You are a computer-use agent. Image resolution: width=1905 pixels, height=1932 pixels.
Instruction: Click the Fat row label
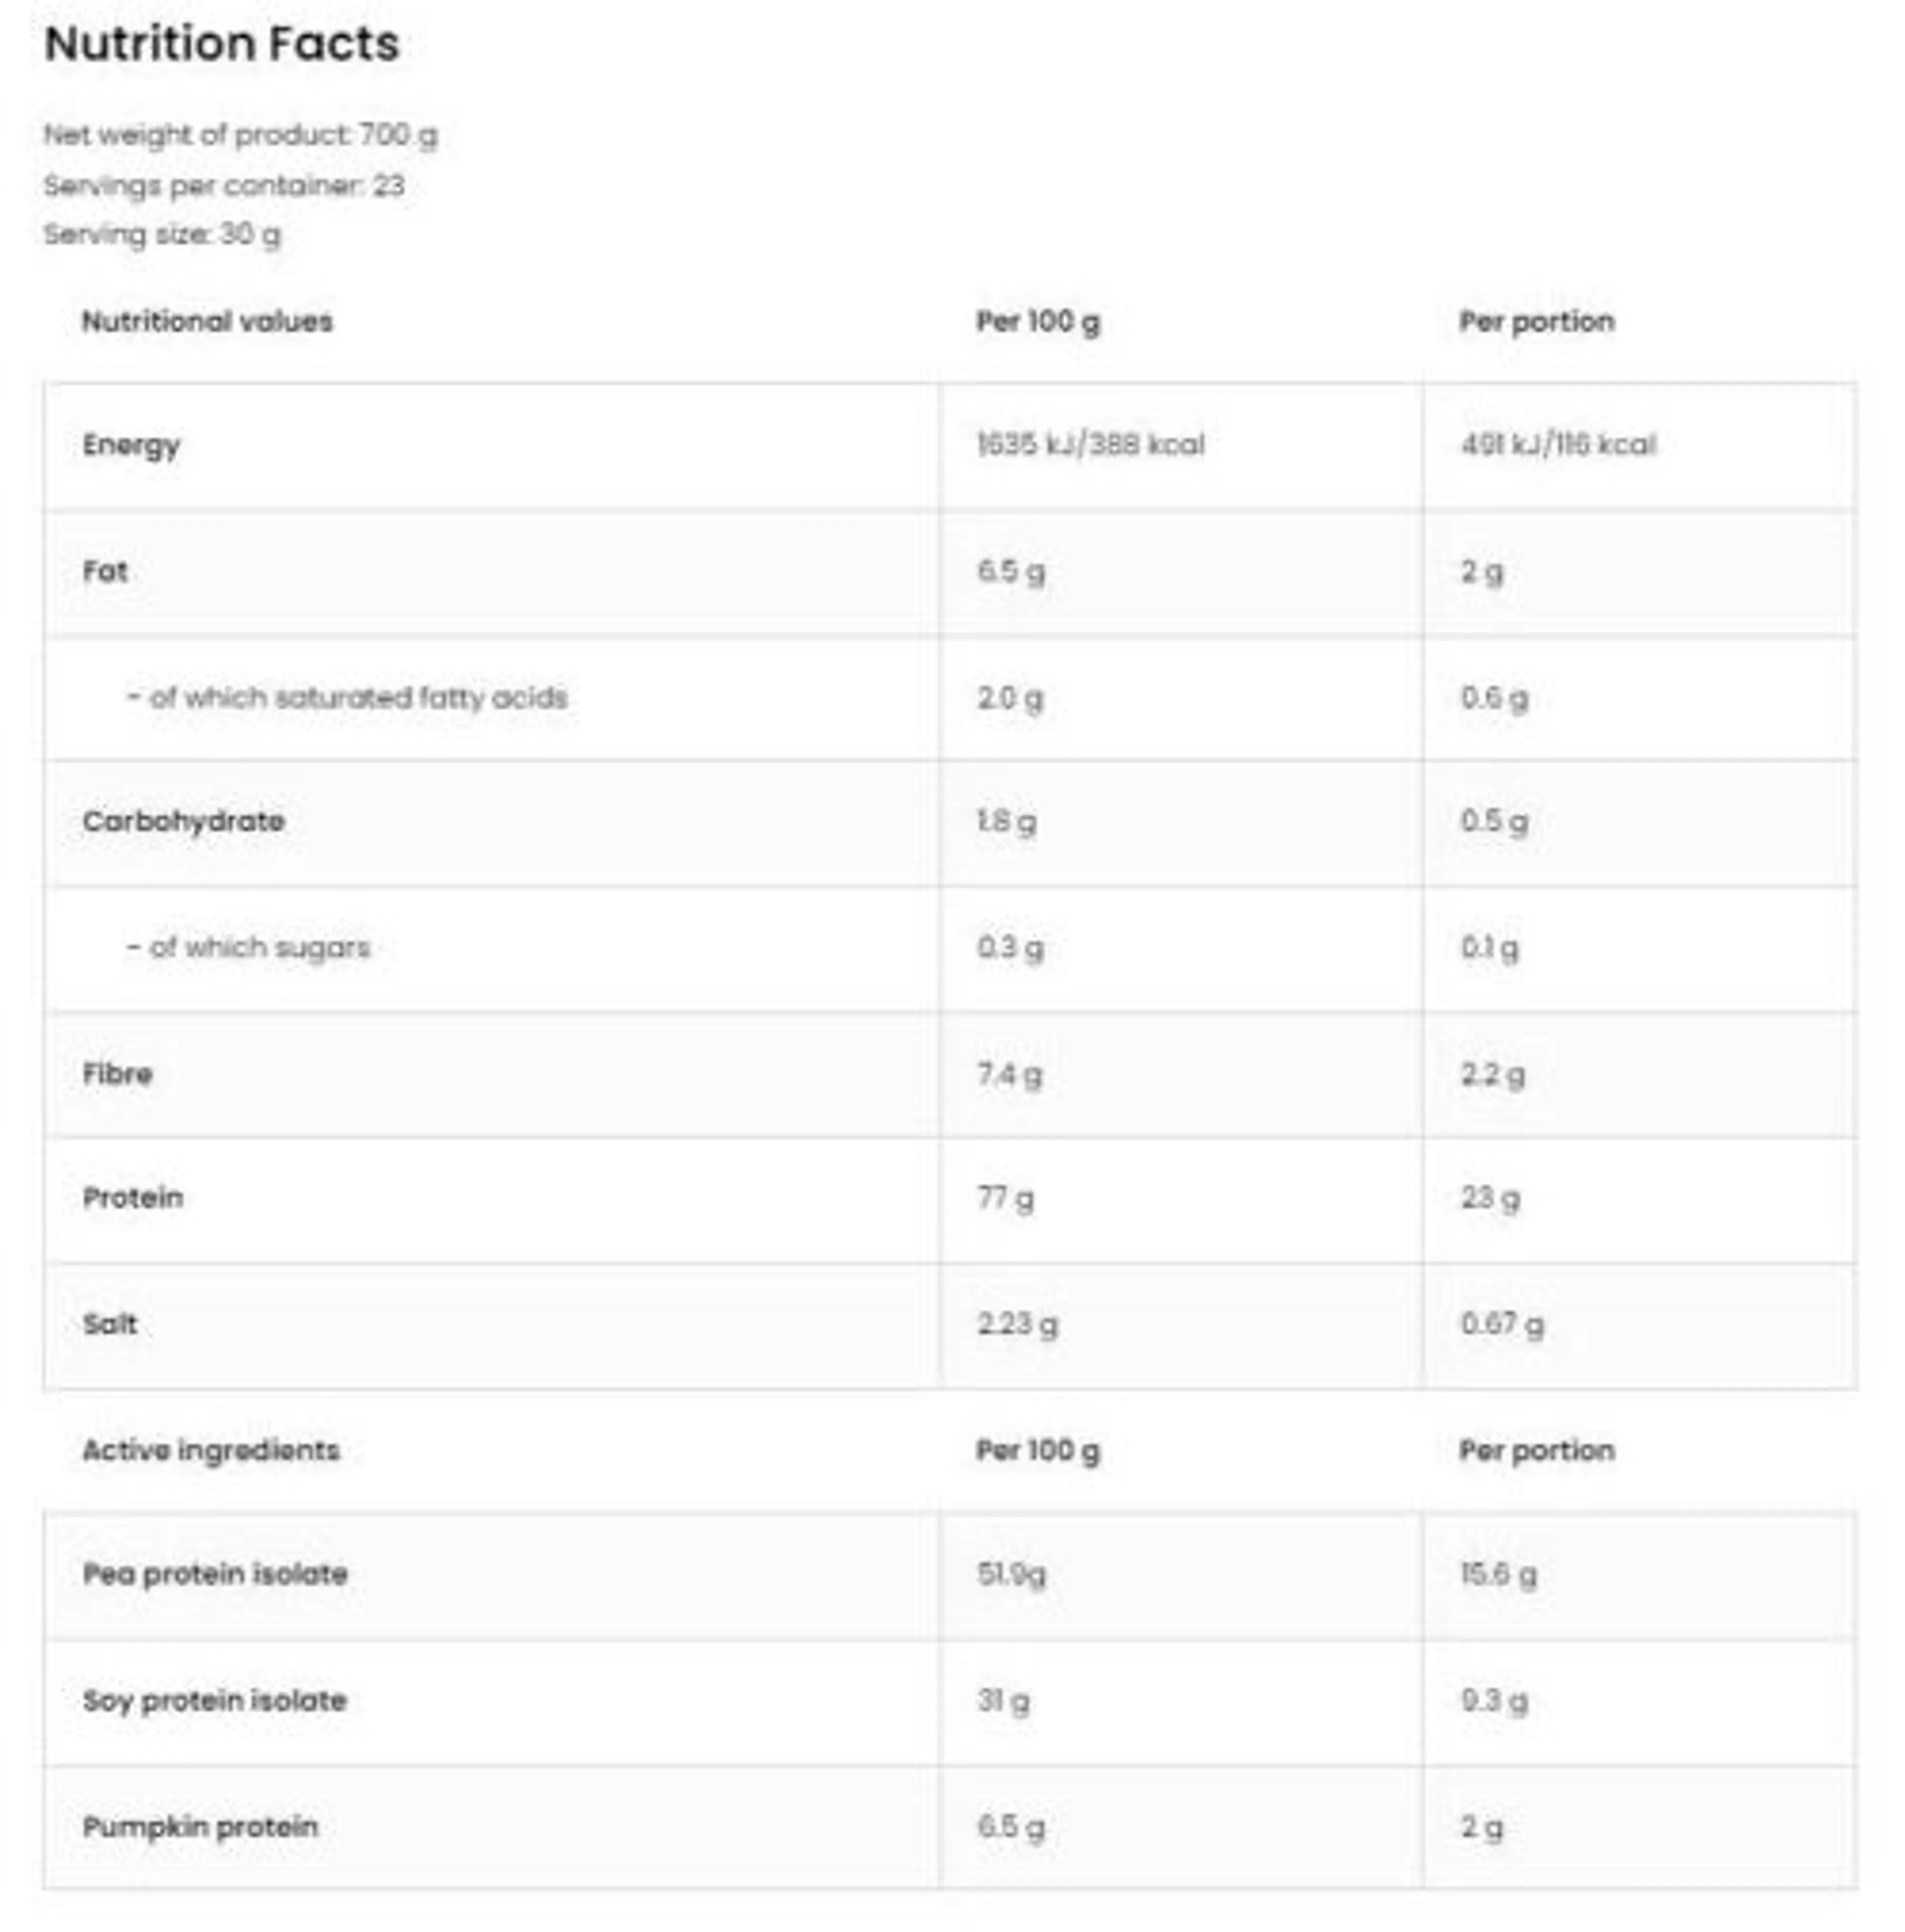[105, 571]
